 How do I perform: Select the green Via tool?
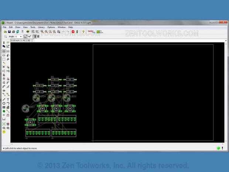(x=4, y=111)
